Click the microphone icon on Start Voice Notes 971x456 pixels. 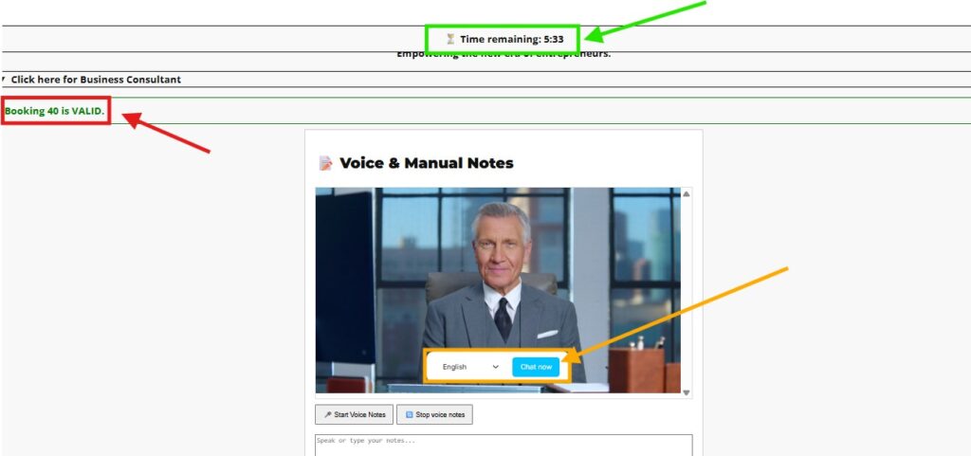coord(327,415)
